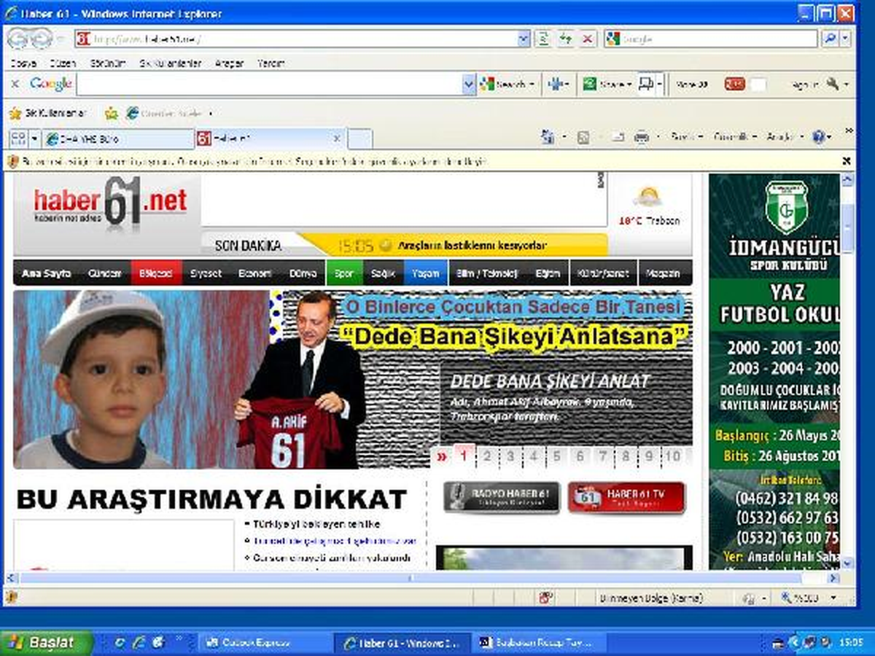Click the red Stop loading icon
This screenshot has height=656, width=875.
pyautogui.click(x=588, y=39)
